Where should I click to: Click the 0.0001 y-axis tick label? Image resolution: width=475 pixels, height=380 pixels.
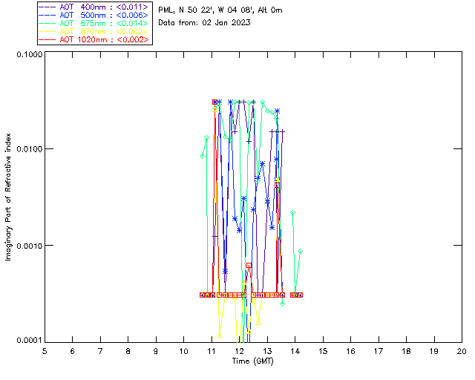(x=30, y=341)
